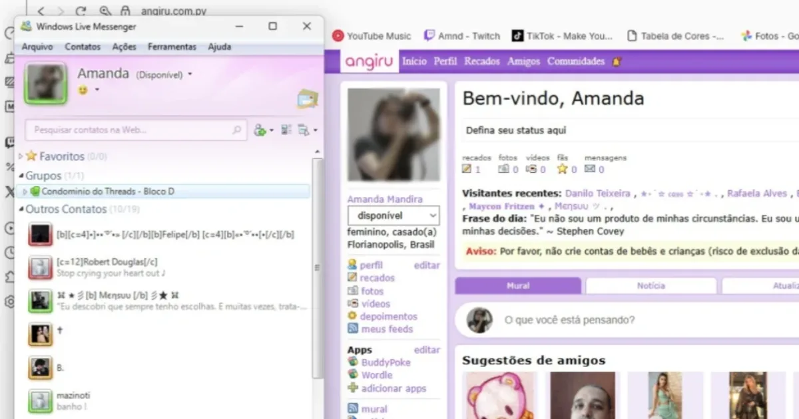Open depoimentos in the angiru sidebar
The image size is (799, 419).
(x=389, y=317)
